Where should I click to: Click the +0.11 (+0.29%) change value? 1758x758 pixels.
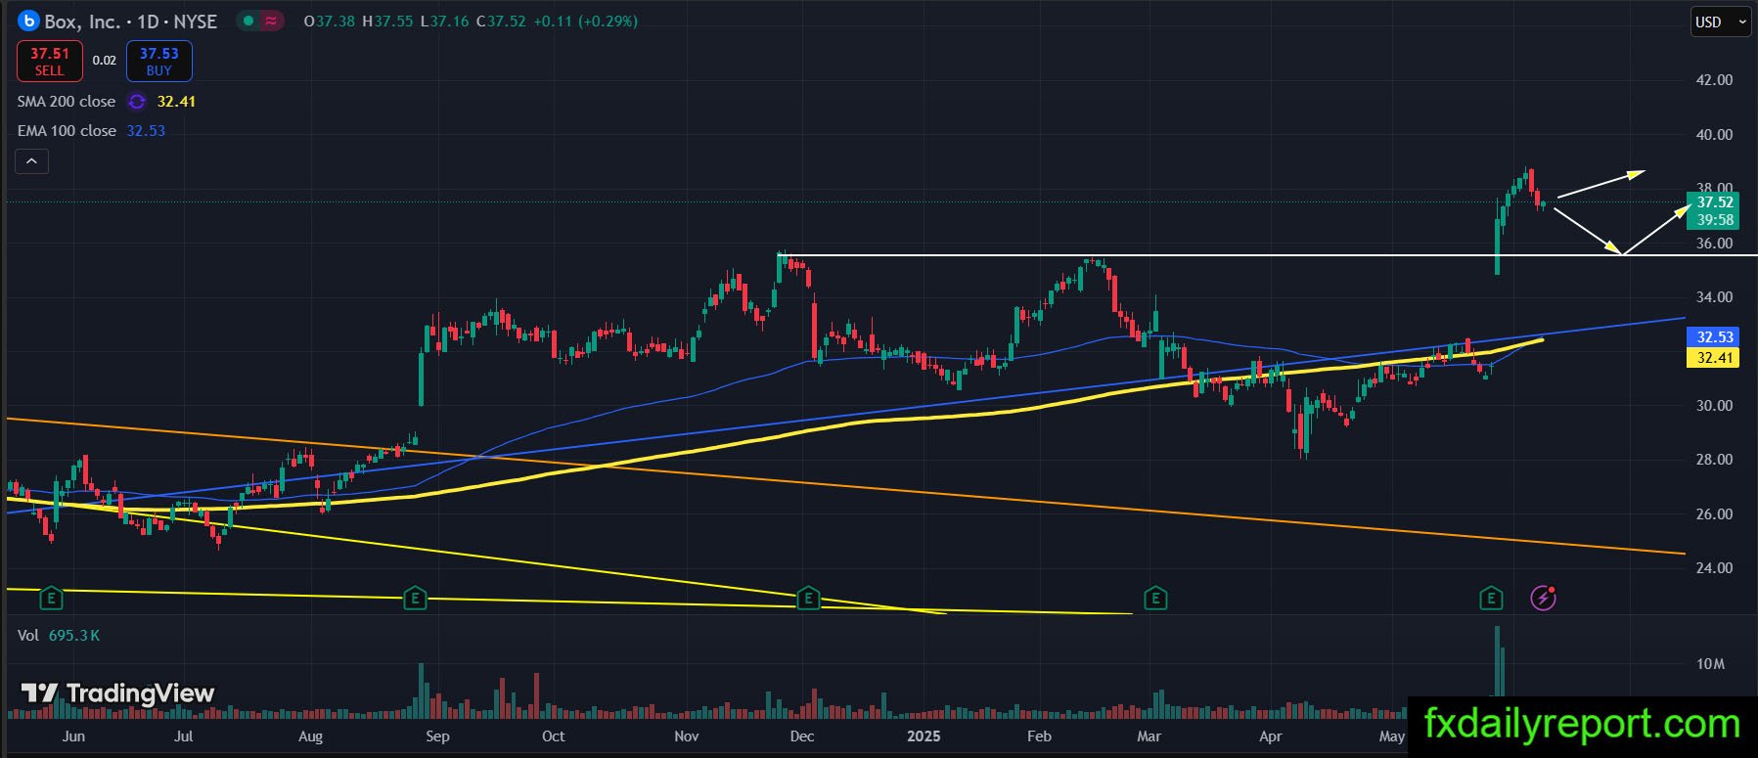tap(585, 22)
